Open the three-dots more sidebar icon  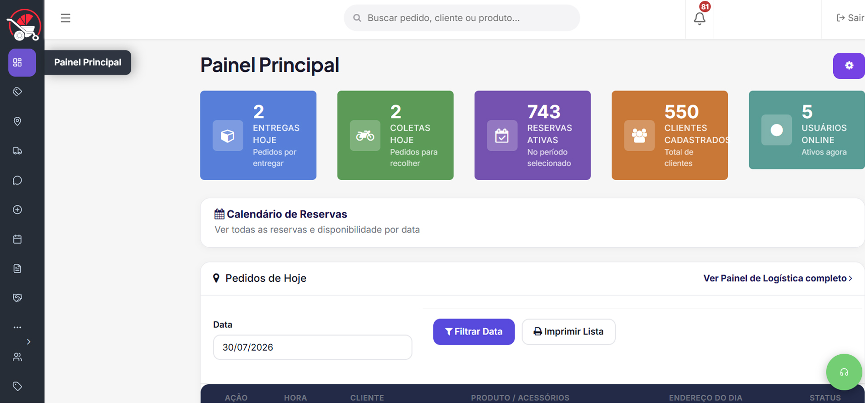click(17, 327)
